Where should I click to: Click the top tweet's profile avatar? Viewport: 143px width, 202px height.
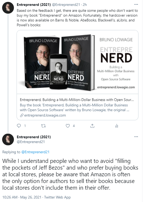click(x=8, y=8)
